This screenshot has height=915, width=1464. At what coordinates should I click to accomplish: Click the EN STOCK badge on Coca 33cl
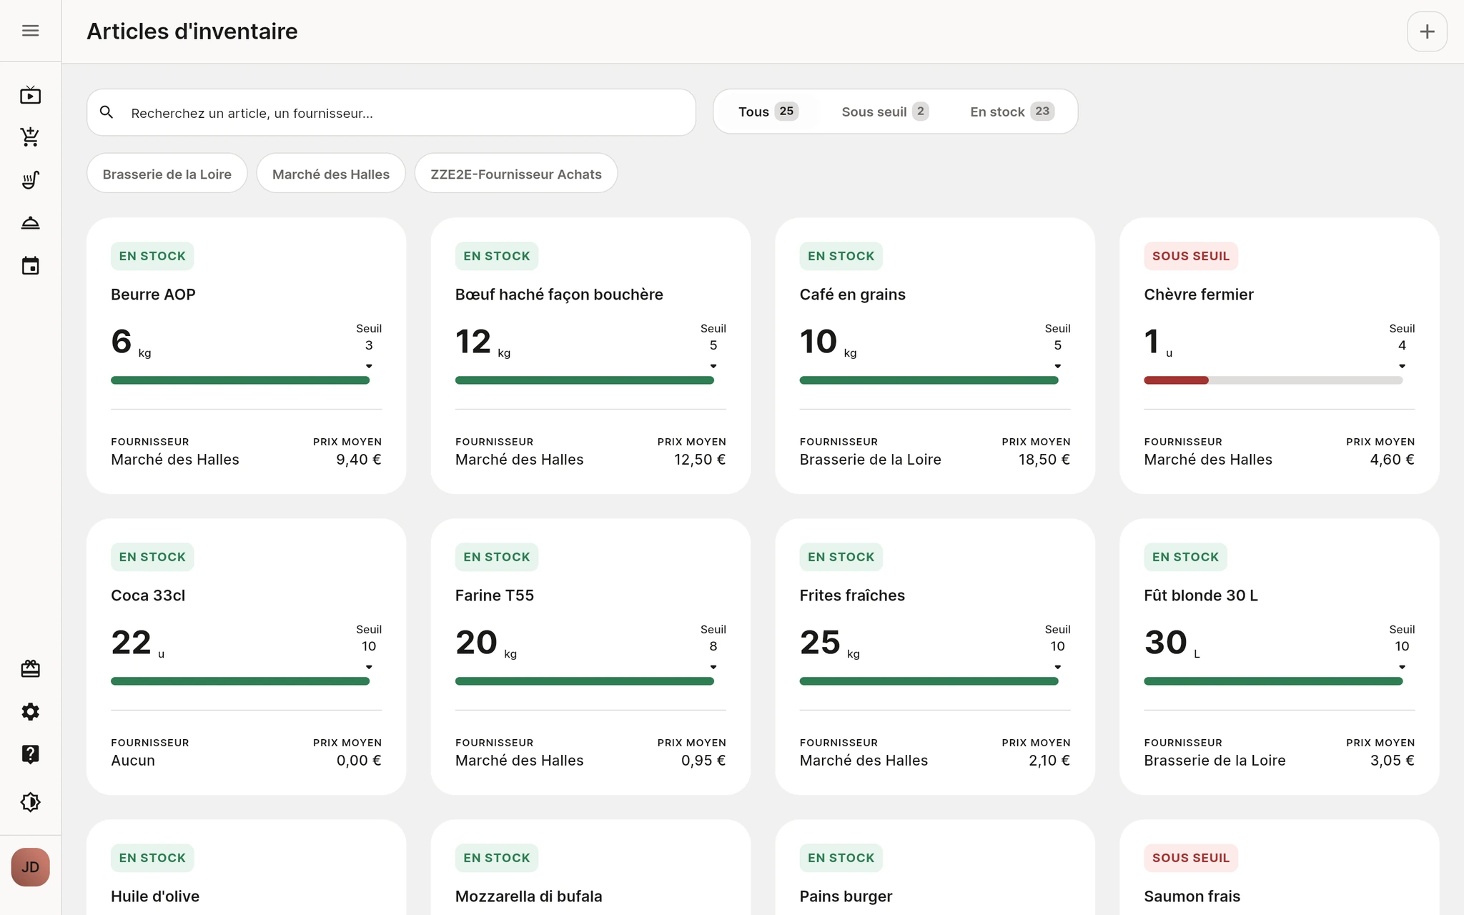[152, 557]
